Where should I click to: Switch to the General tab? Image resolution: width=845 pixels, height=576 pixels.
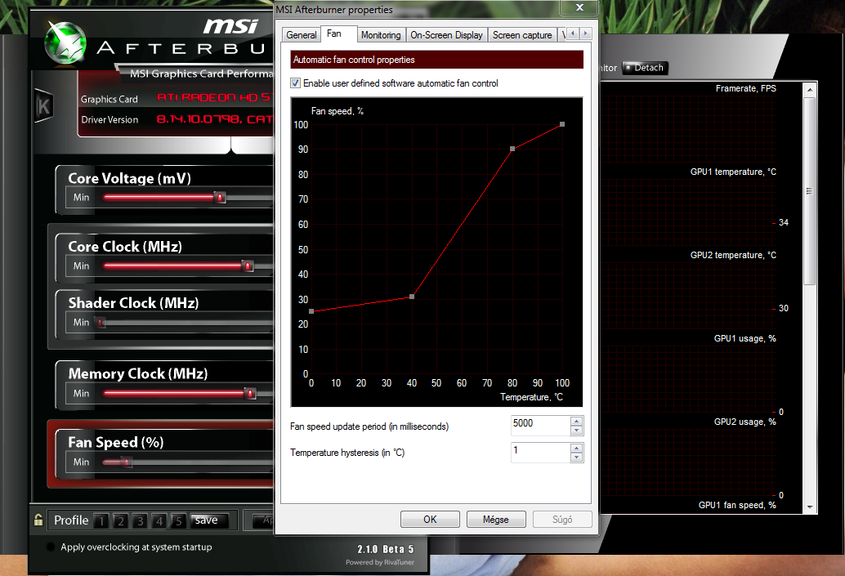click(x=302, y=35)
